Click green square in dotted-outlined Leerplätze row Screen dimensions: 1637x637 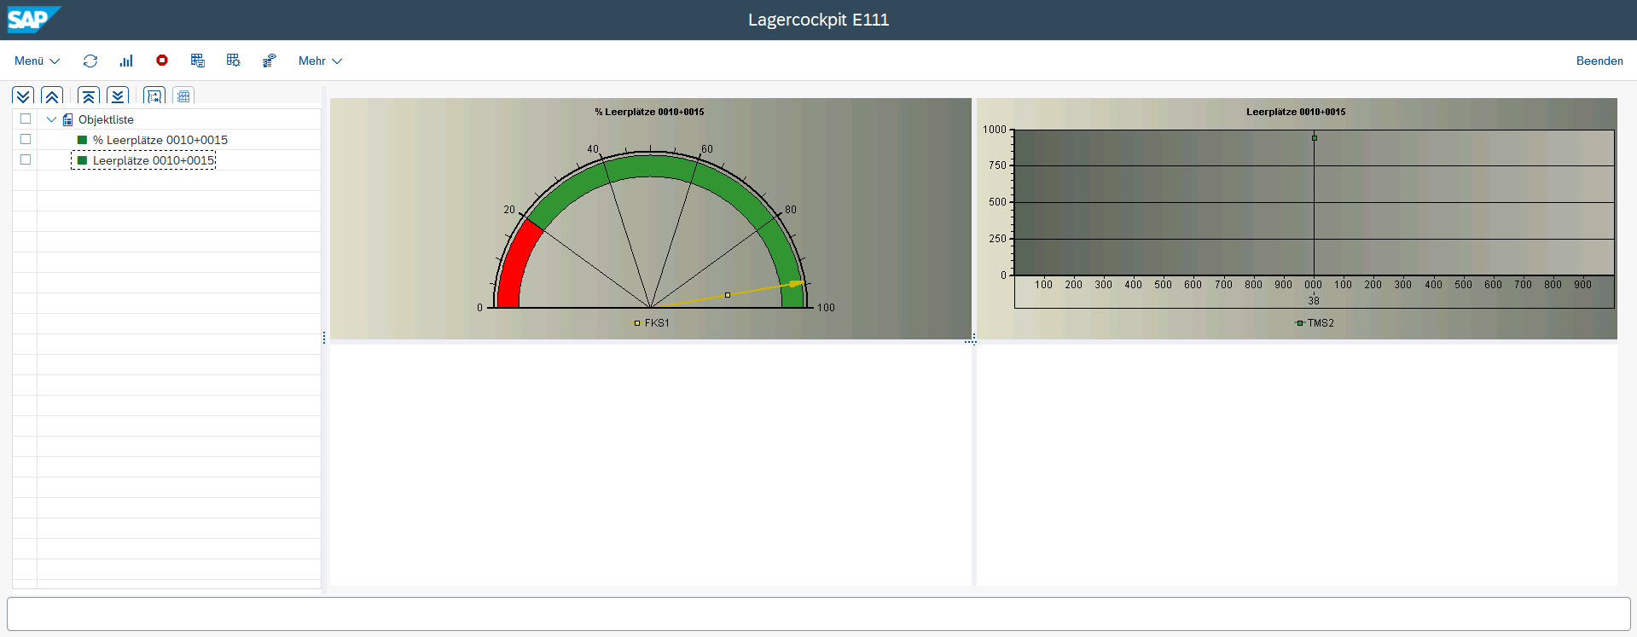83,160
